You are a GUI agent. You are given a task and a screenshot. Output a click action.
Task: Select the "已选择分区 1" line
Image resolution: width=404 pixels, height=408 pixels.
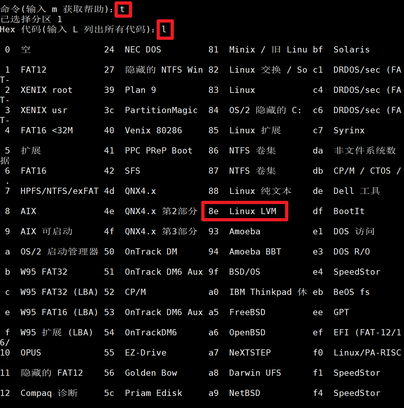coord(31,19)
